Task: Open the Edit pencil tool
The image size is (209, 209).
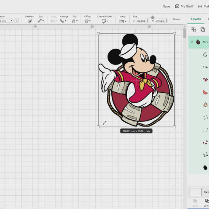Action: [x=40, y=21]
